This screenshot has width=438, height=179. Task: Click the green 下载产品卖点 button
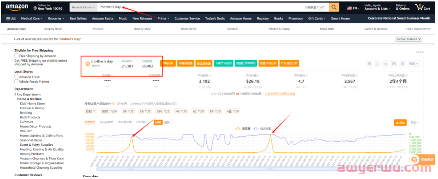pyautogui.click(x=224, y=64)
